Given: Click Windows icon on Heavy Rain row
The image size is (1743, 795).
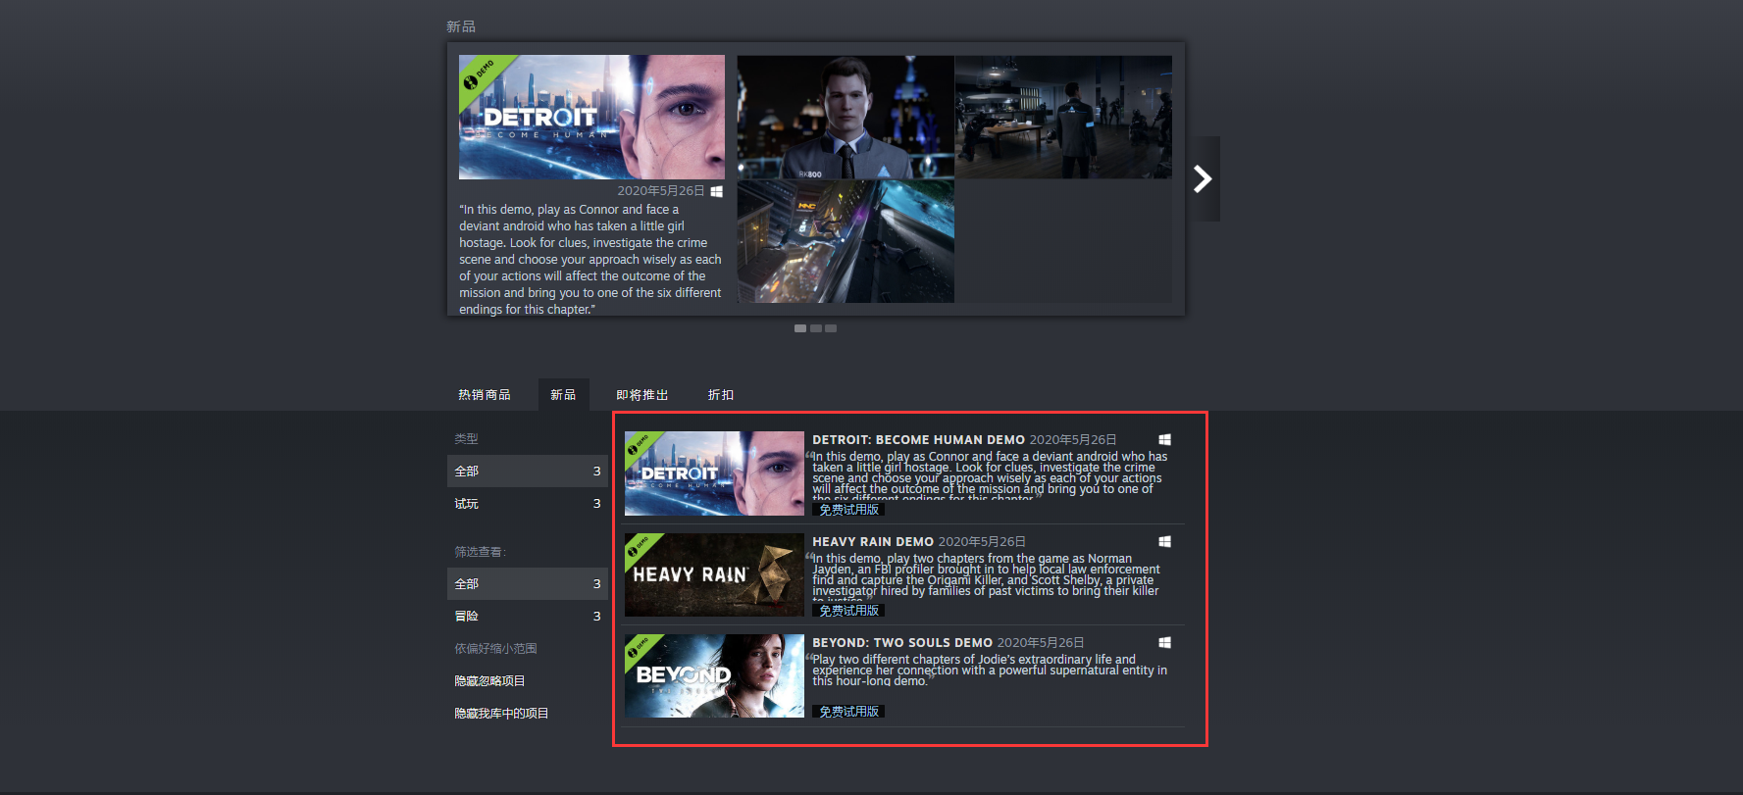Looking at the screenshot, I should click(x=1164, y=541).
